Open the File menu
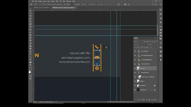This screenshot has height=107, width=191. tap(33, 1)
